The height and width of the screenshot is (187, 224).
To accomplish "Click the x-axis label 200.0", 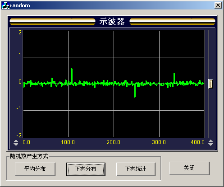I will 114,142.
